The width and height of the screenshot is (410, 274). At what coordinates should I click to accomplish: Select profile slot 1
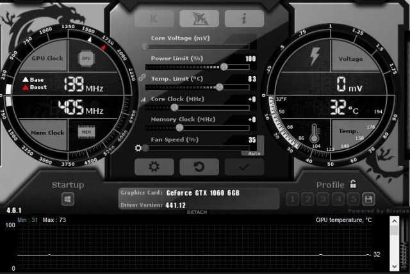coord(293,199)
